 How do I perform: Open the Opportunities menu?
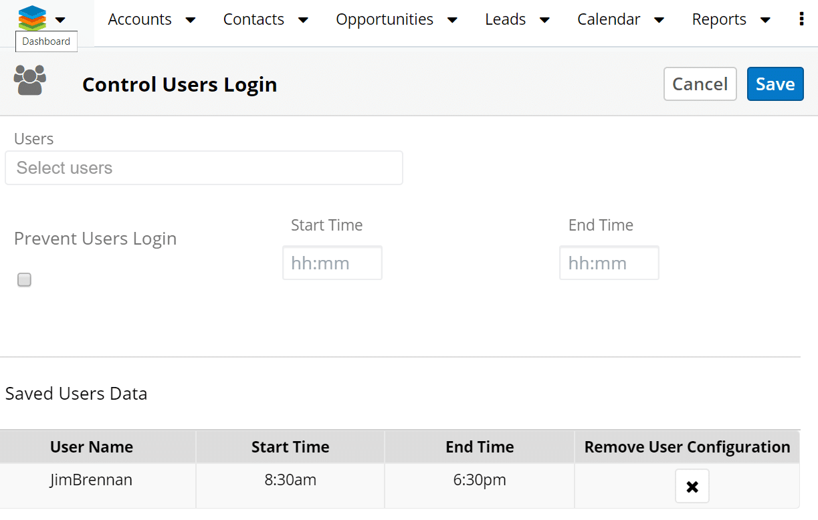point(385,19)
